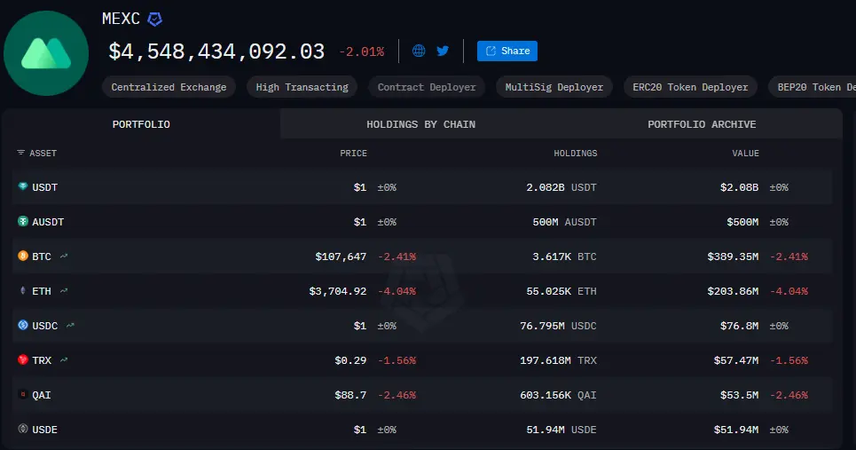856x450 pixels.
Task: Click the trend chart icon beside USDC
Action: click(x=70, y=326)
